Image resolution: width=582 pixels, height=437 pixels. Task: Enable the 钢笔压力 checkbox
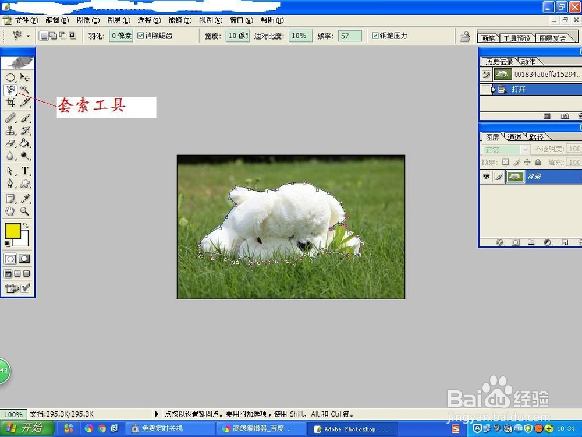pos(375,36)
